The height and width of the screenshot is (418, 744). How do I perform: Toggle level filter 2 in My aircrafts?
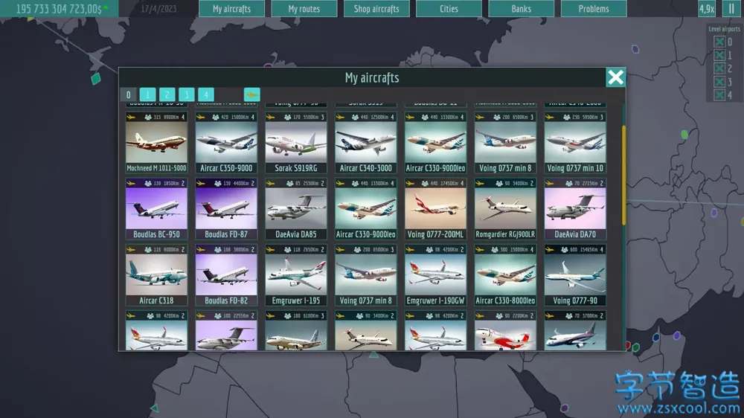(x=167, y=95)
